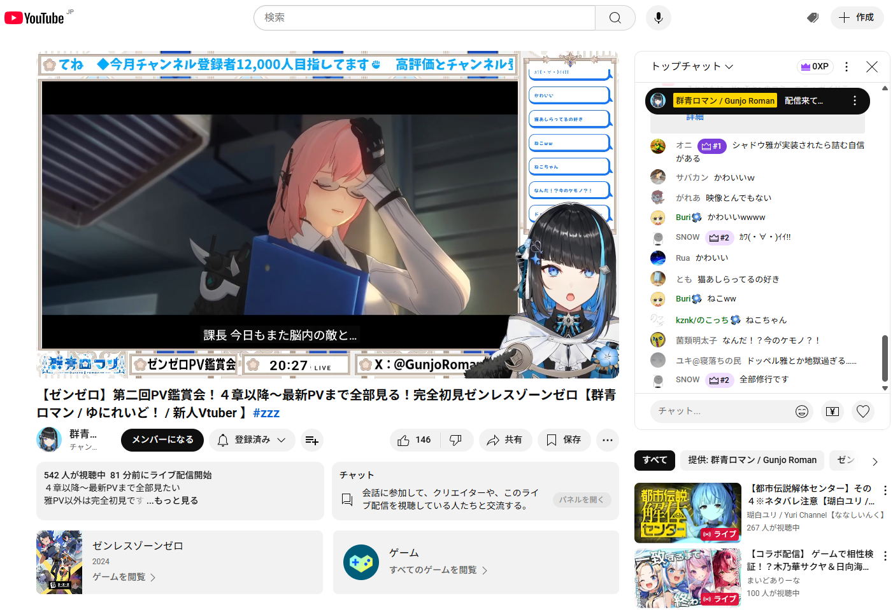Click ゲームを閲覧 link
893x610 pixels.
click(x=124, y=577)
